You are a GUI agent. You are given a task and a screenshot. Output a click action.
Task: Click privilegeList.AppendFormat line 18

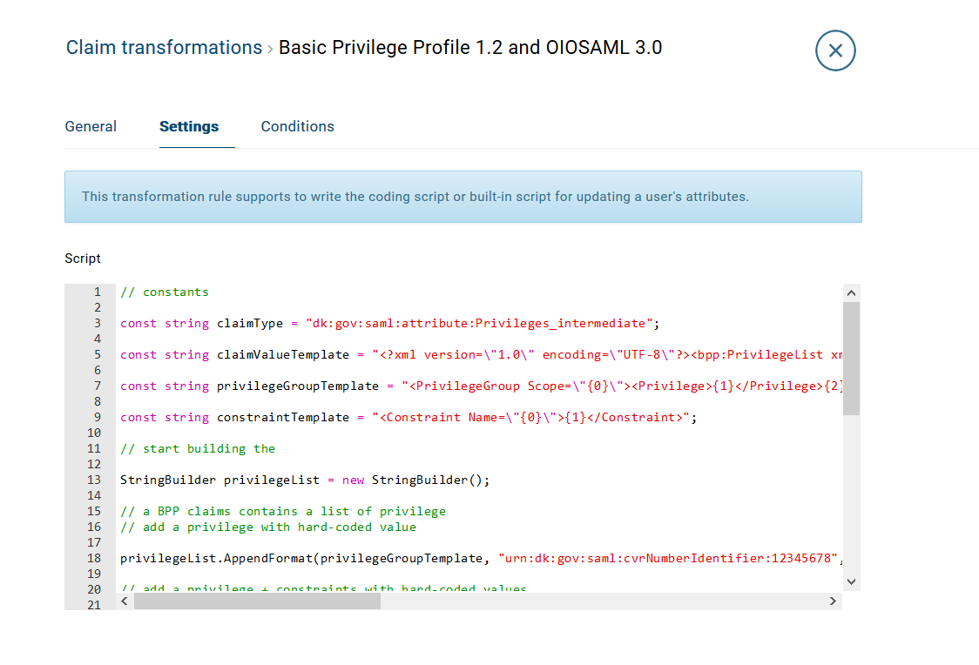tap(481, 558)
